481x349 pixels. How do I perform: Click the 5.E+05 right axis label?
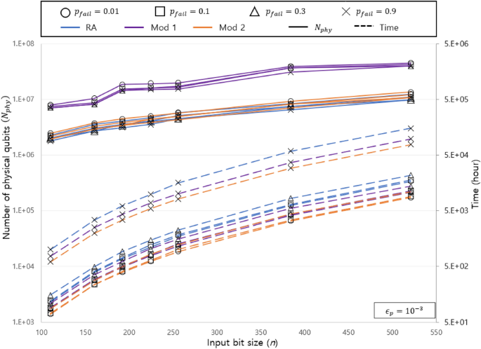456,100
